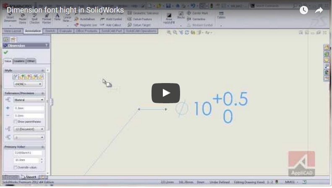Apply default attributes style icon
332x188 pixels.
(15, 77)
